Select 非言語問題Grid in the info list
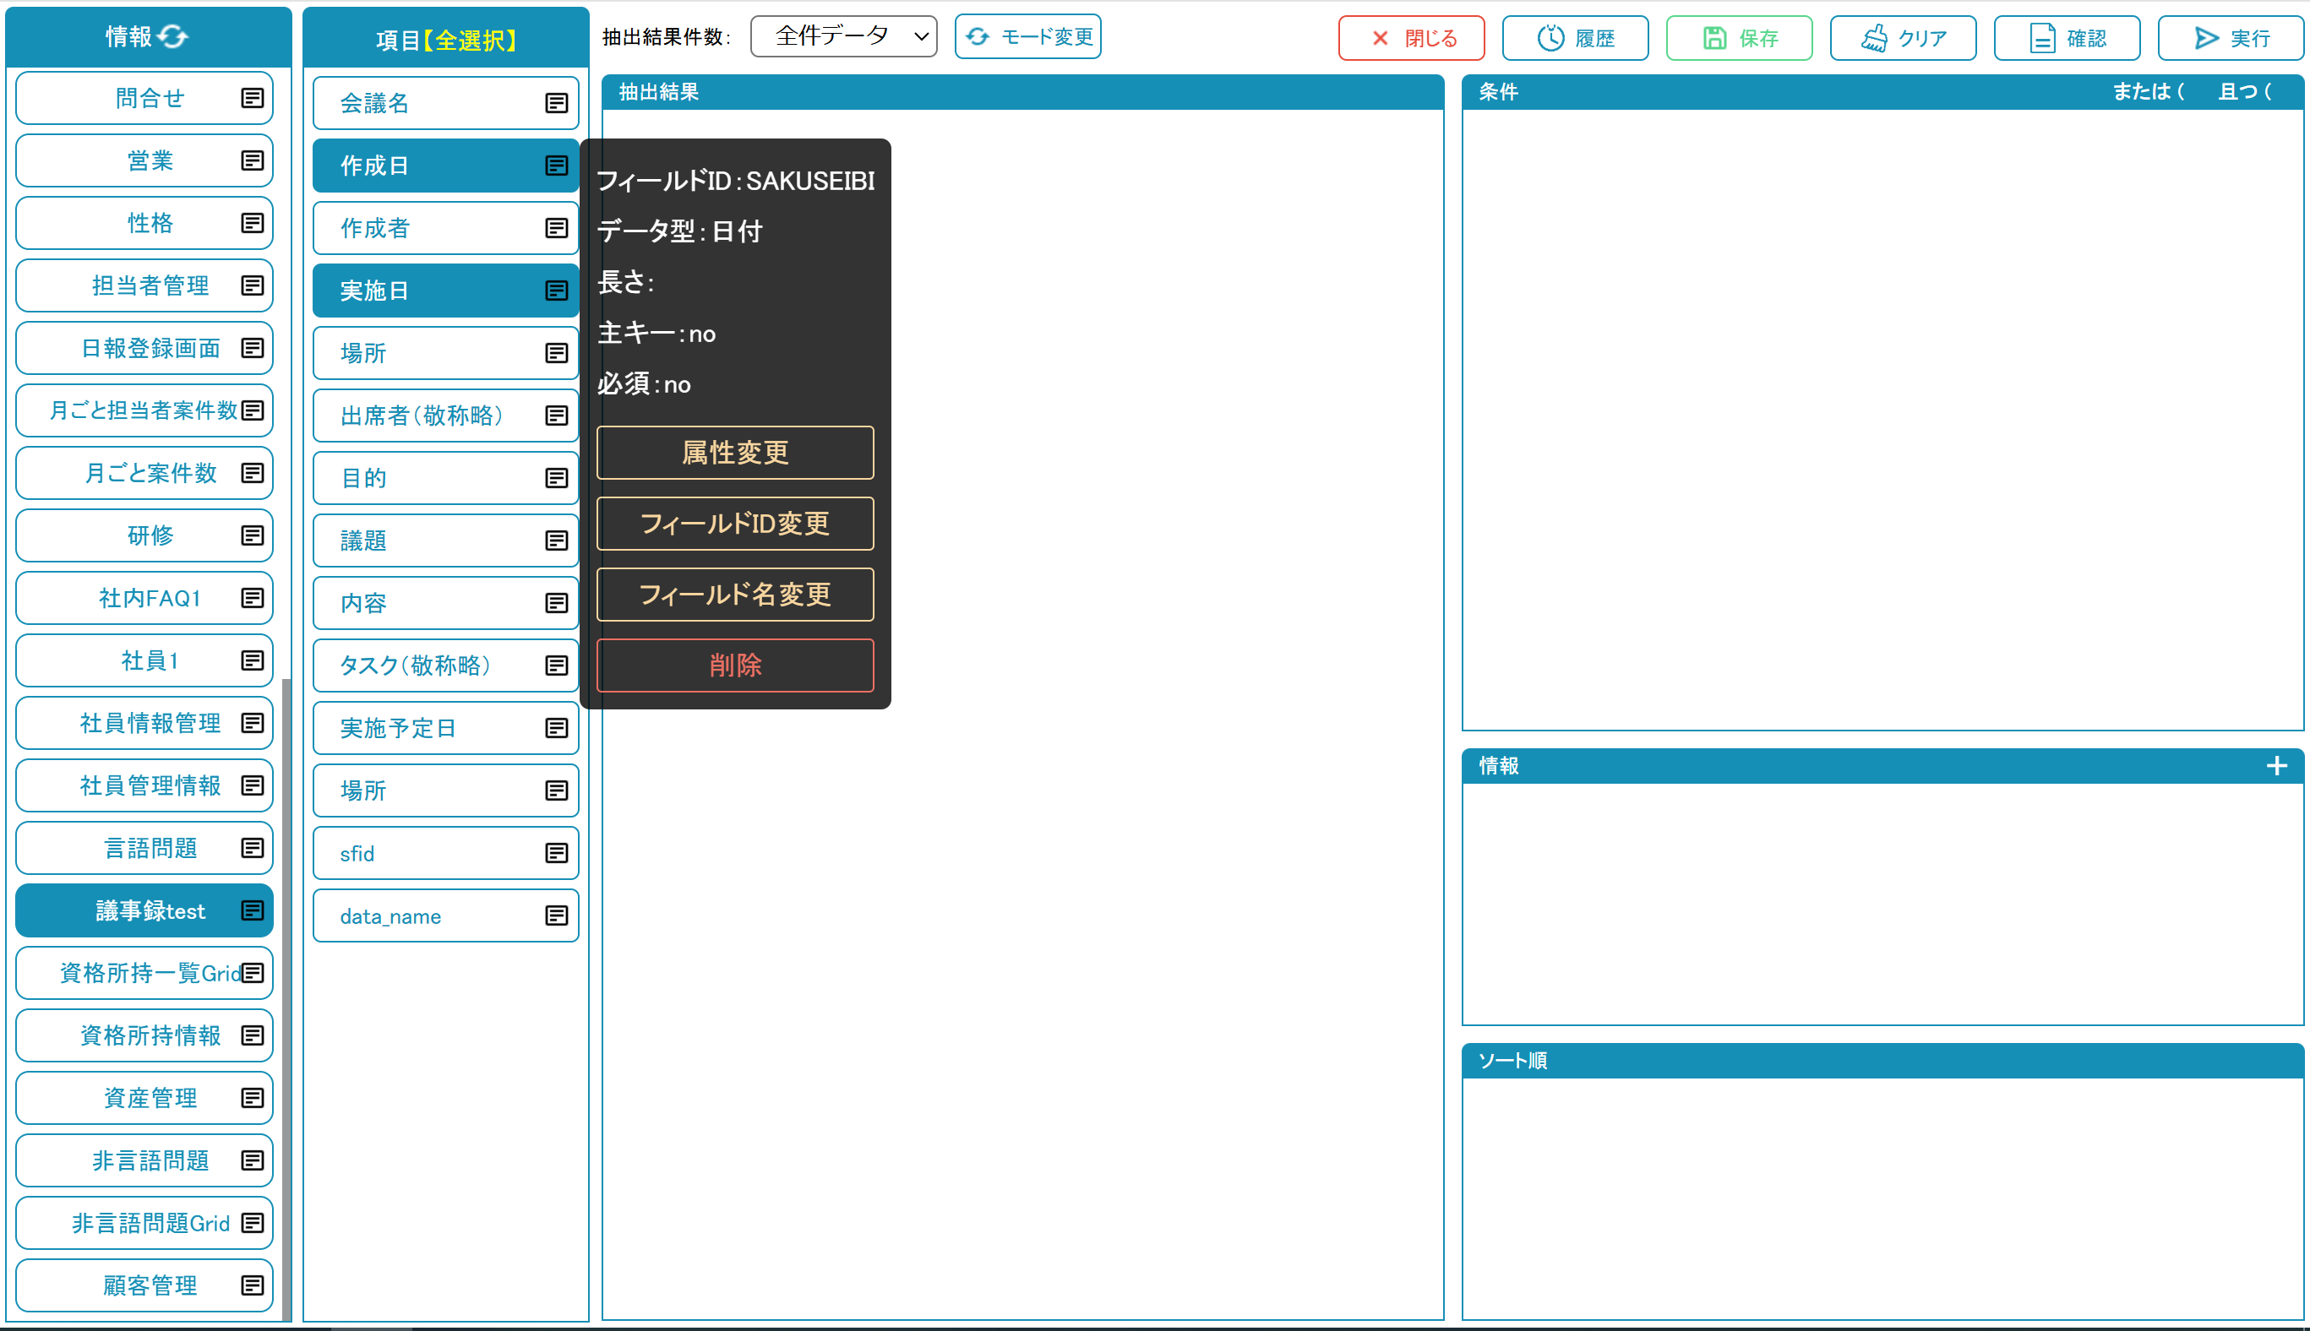This screenshot has width=2310, height=1331. click(144, 1223)
